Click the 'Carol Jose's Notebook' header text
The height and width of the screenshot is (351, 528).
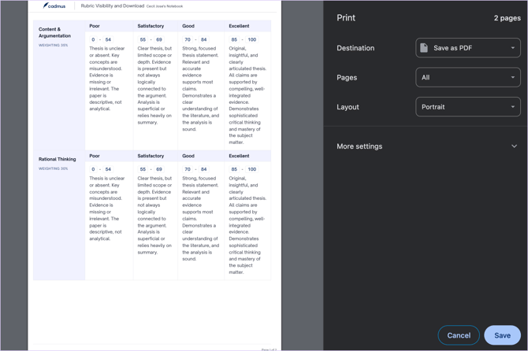[x=165, y=6]
